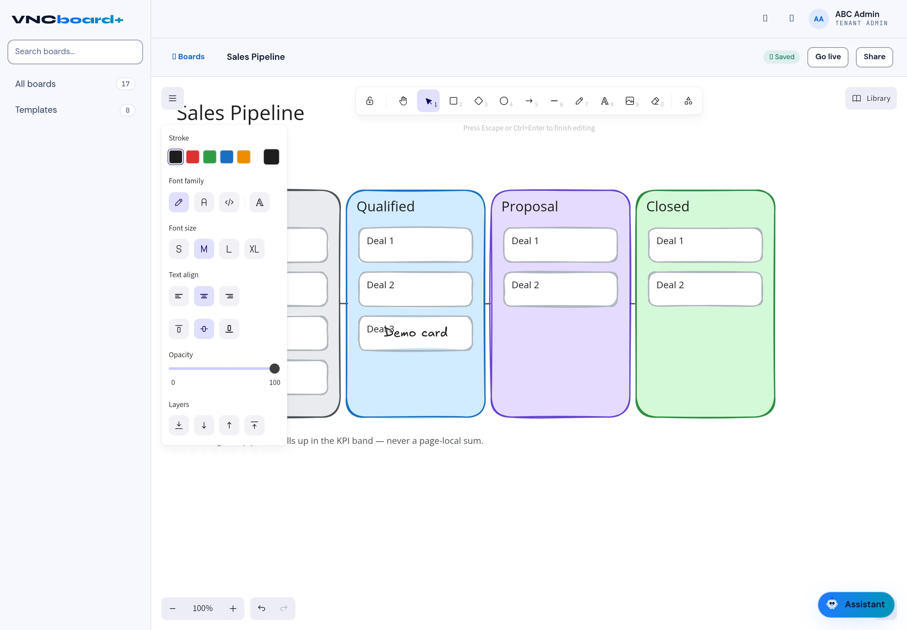Open the hamburger canvas menu
Viewport: 907px width, 630px height.
[x=173, y=98]
